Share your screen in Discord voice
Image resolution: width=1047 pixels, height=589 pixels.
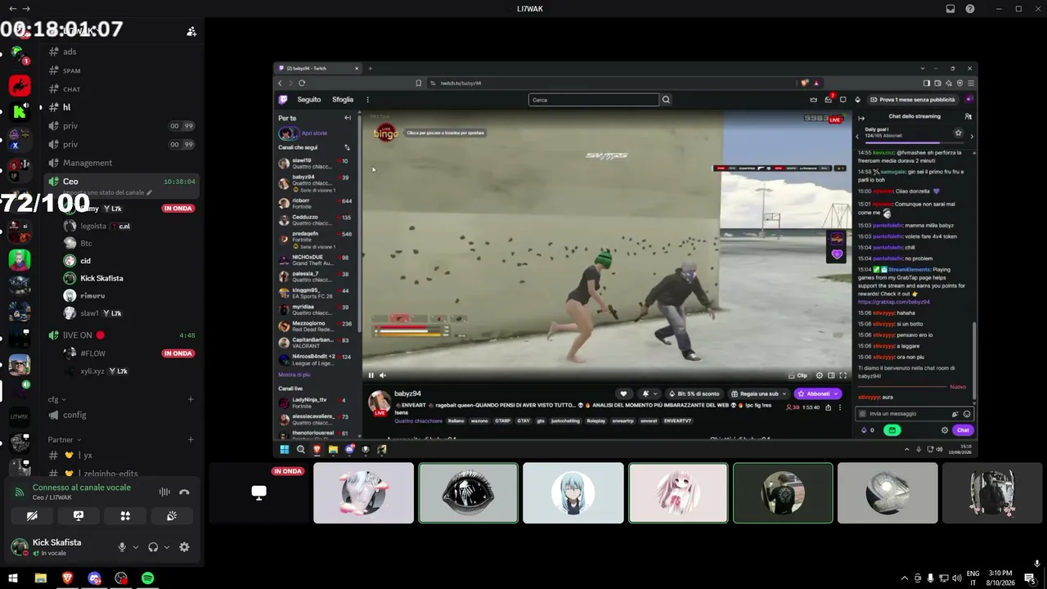[x=79, y=516]
